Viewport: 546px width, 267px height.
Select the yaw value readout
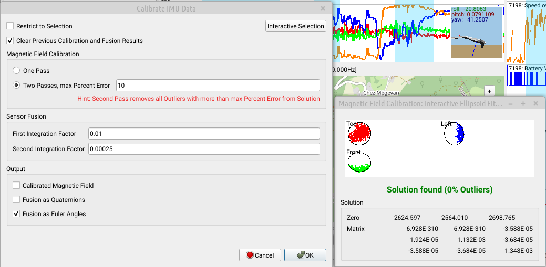471,20
